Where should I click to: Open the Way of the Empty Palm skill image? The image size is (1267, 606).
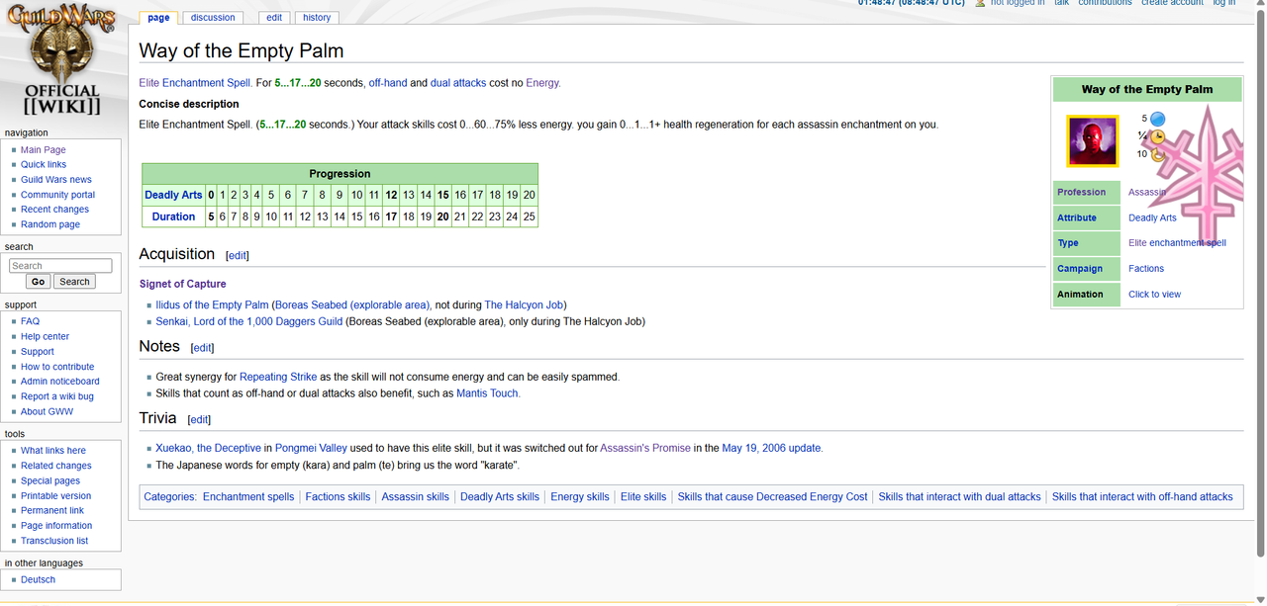click(1093, 141)
